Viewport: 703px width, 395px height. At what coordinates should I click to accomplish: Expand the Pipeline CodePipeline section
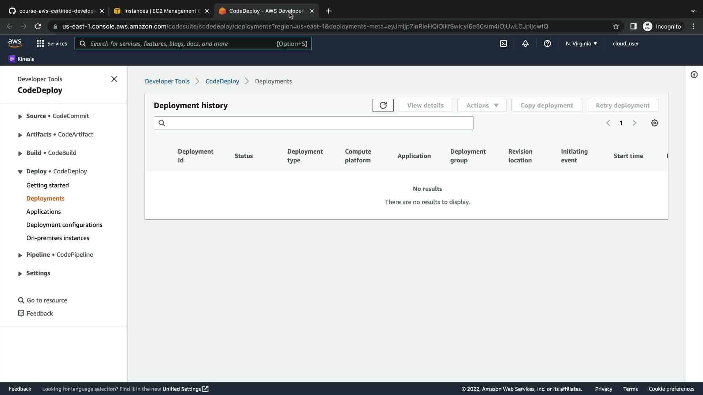pyautogui.click(x=20, y=255)
